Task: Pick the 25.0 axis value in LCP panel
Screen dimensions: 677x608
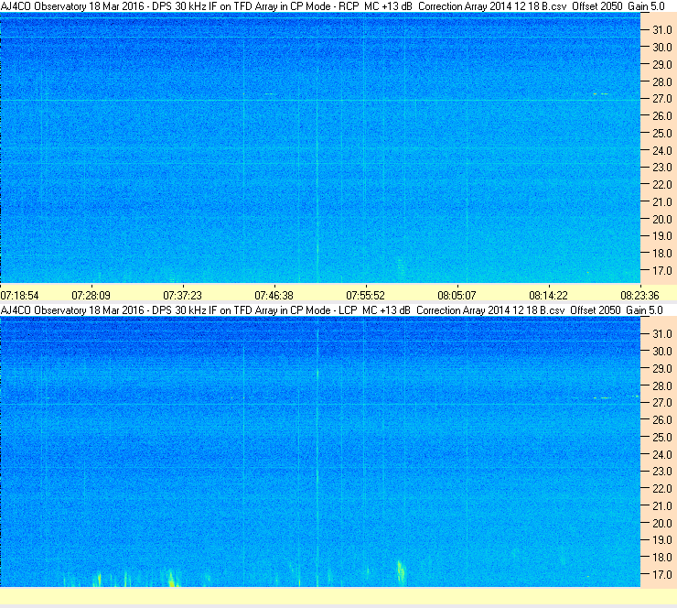Action: tap(662, 438)
